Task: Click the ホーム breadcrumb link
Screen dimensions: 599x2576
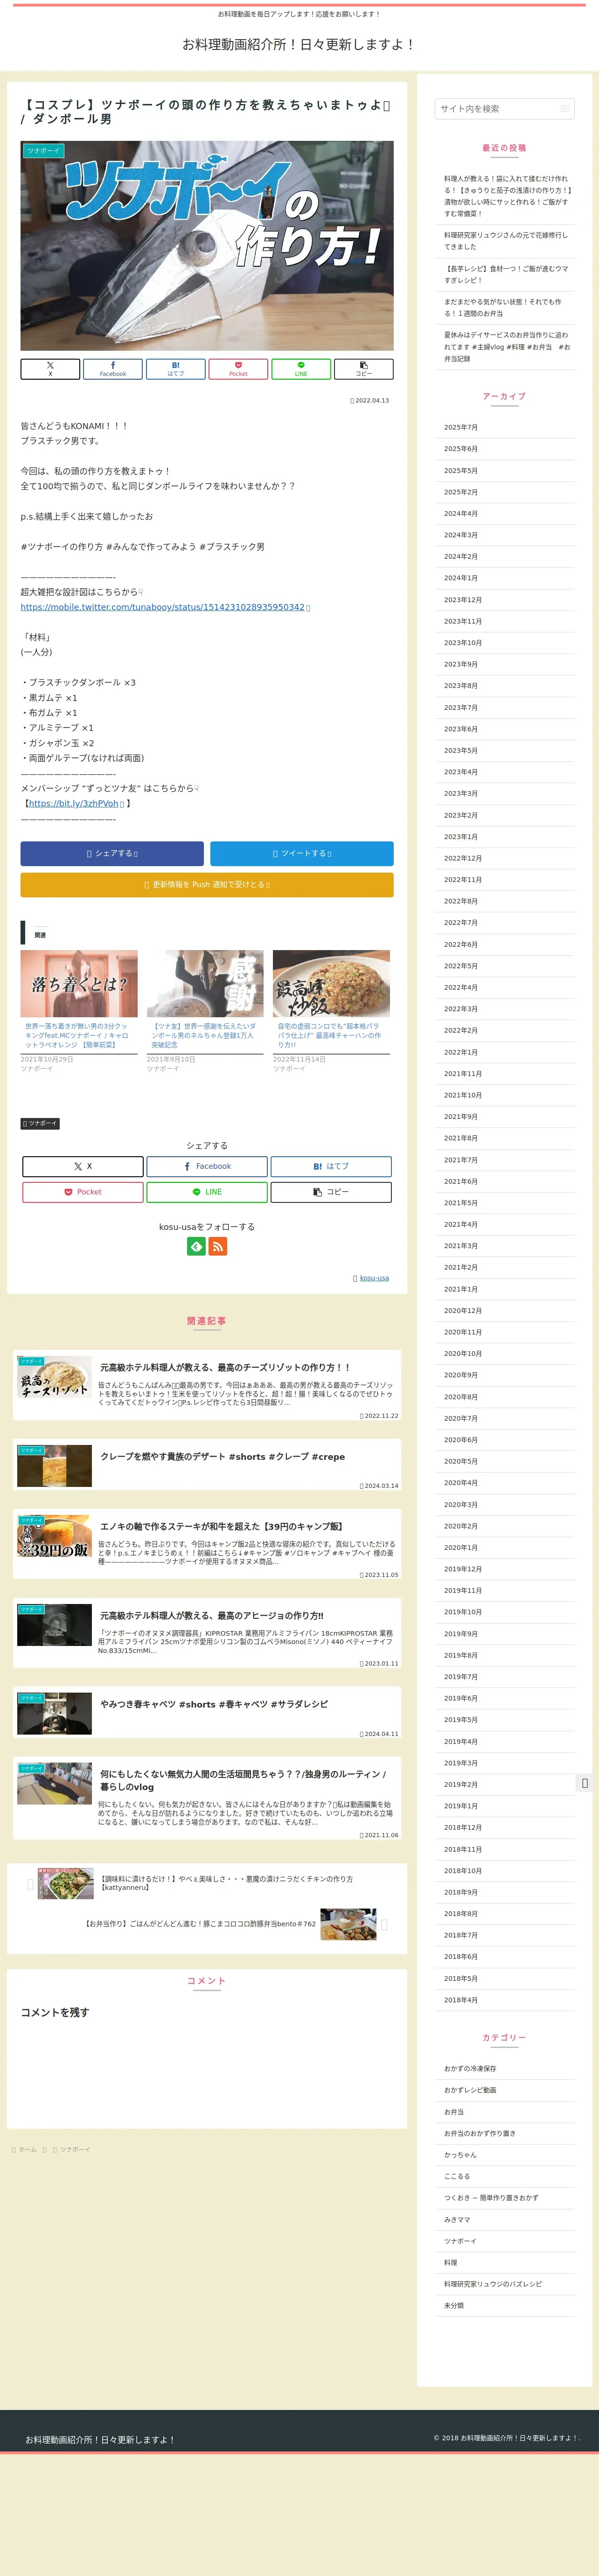Action: tap(27, 2149)
